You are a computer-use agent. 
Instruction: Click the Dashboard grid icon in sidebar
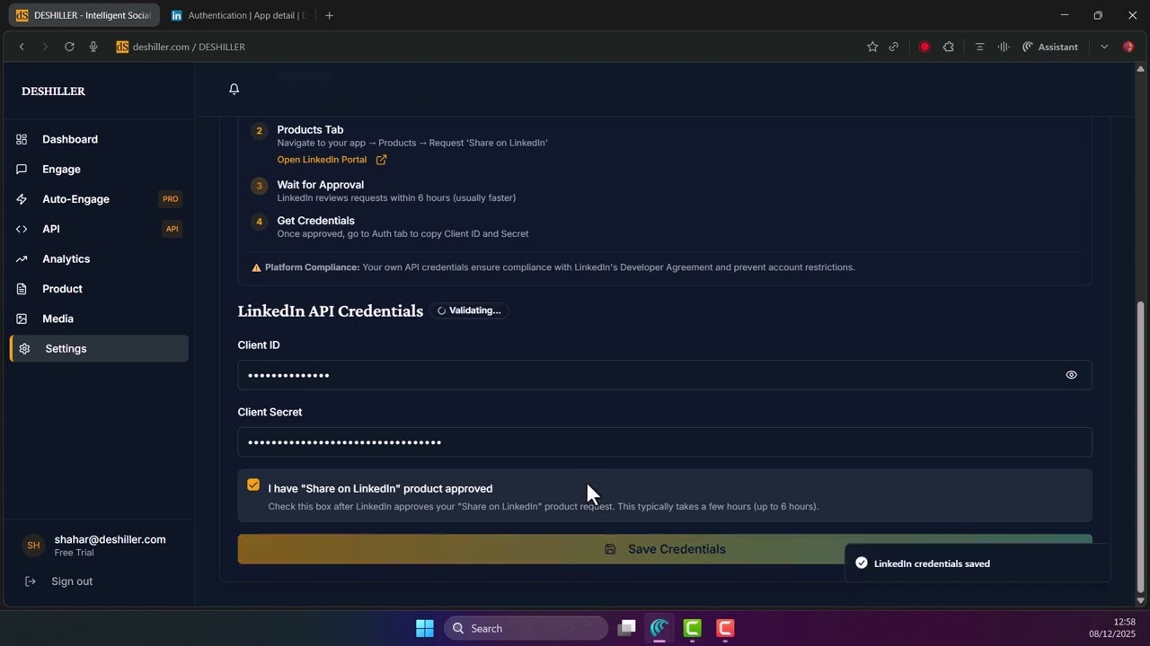(22, 139)
